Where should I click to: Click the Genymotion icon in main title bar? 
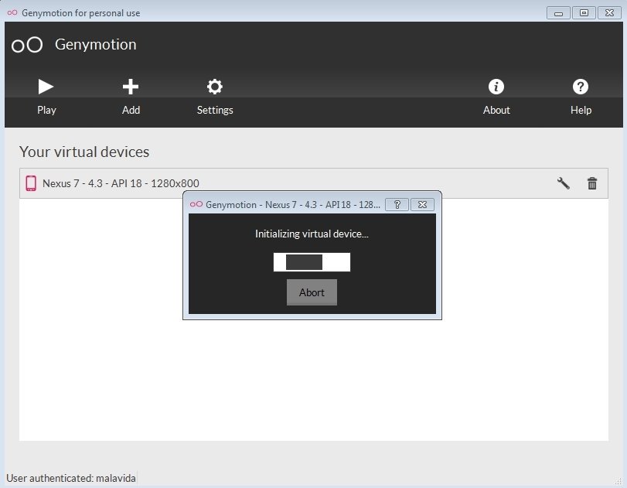12,13
